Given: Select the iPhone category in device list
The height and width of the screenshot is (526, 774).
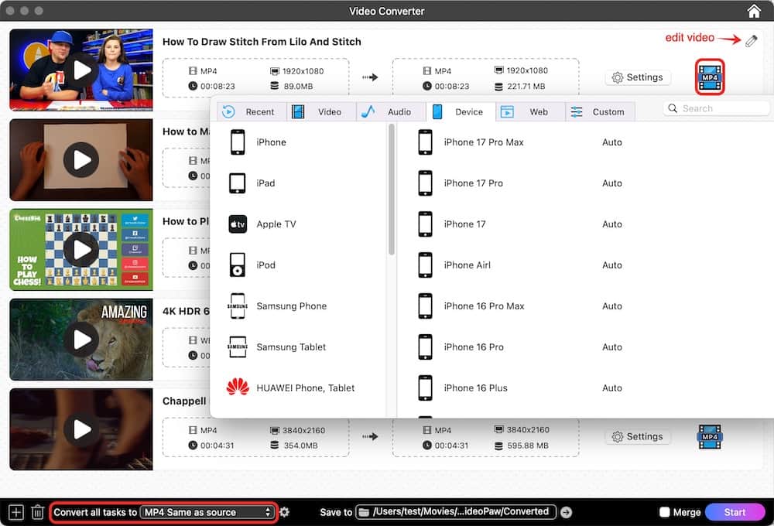Looking at the screenshot, I should click(269, 142).
